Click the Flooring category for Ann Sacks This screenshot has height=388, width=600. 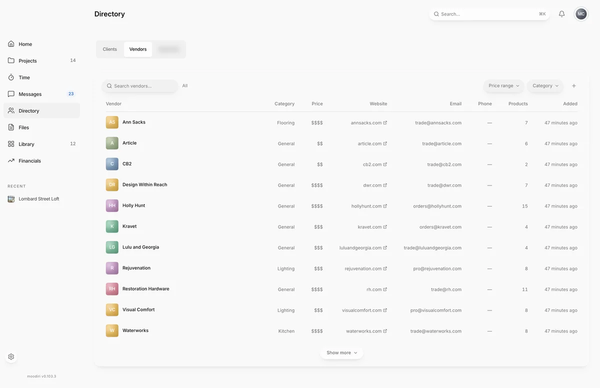[x=285, y=122]
